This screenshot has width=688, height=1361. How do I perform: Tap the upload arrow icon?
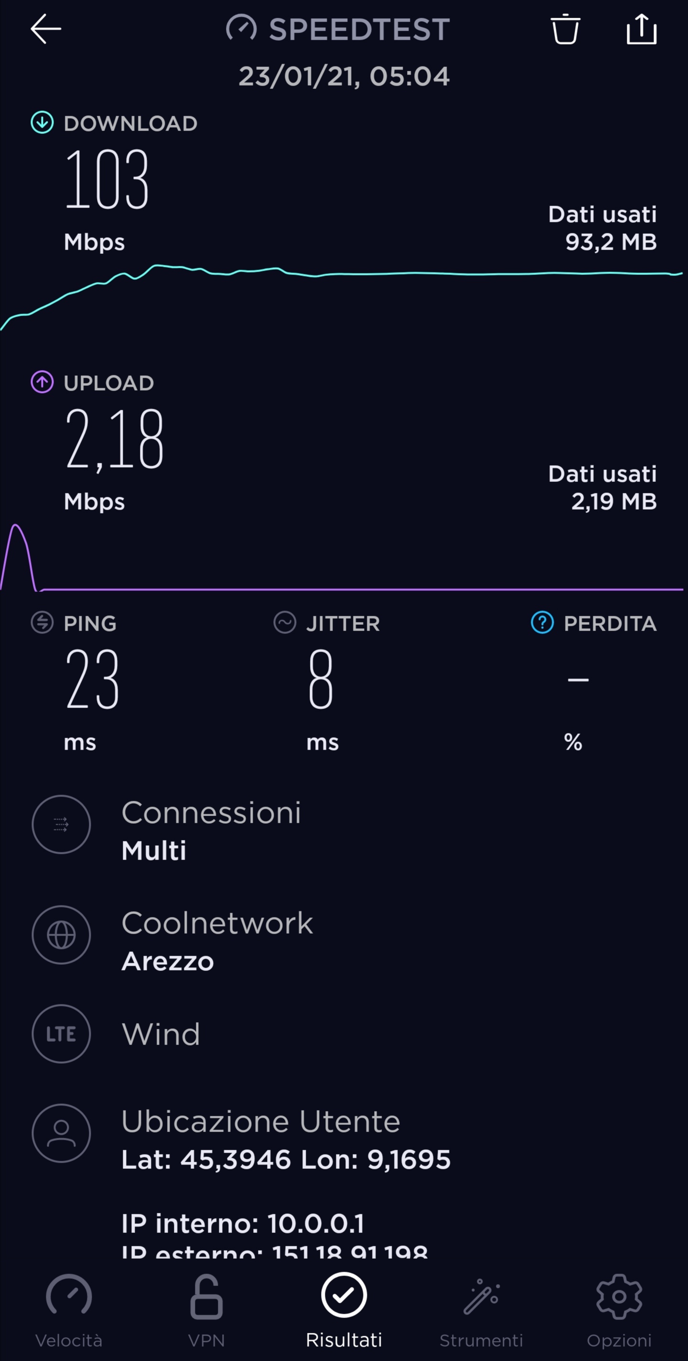[x=42, y=382]
